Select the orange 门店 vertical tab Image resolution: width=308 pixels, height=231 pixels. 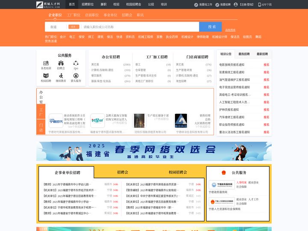(41, 127)
